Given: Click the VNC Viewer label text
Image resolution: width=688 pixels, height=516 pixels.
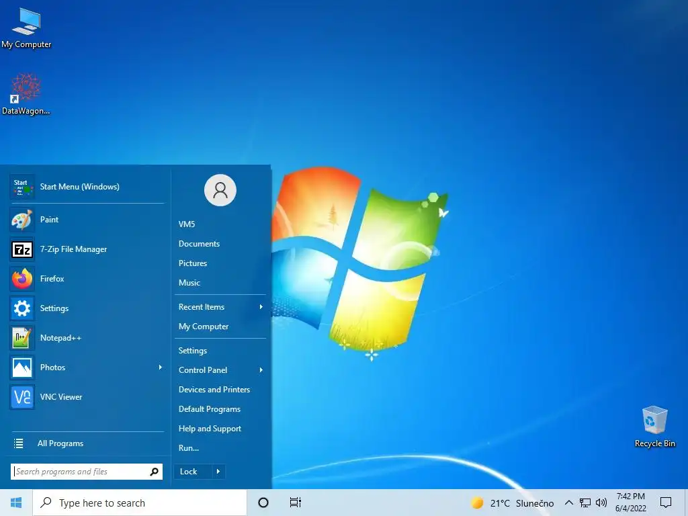Looking at the screenshot, I should click(61, 397).
